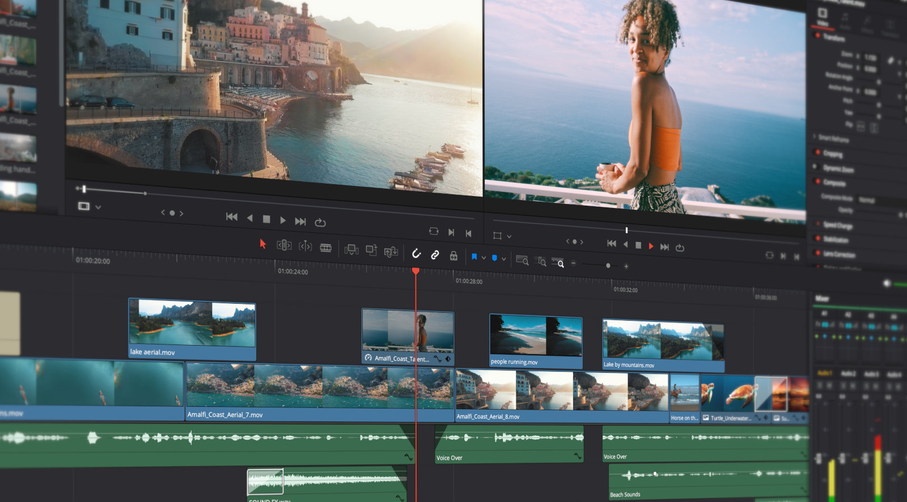Toggle the Cropping section enable dot
The image size is (907, 502).
click(x=817, y=152)
